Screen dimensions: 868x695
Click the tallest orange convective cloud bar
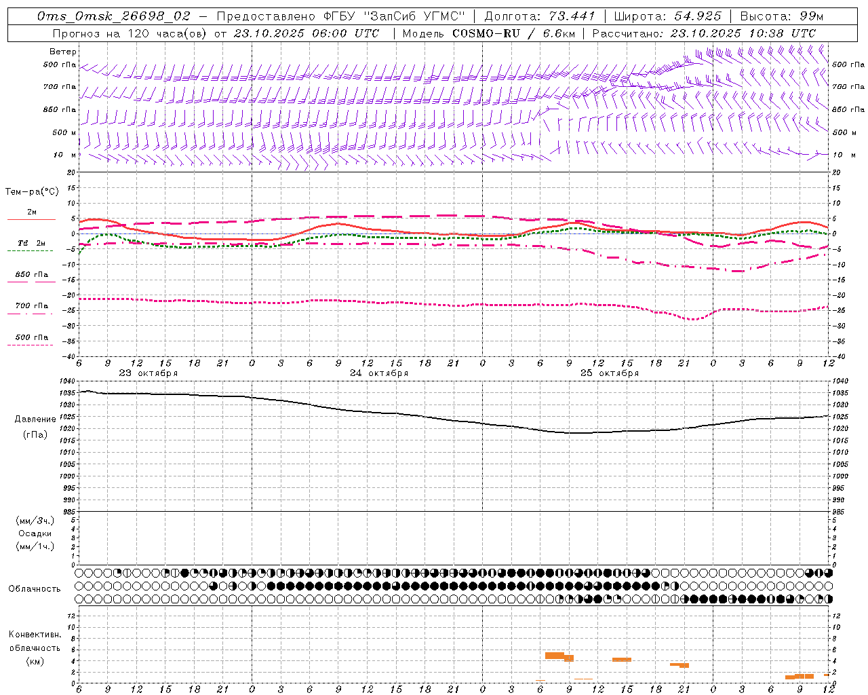click(x=555, y=656)
